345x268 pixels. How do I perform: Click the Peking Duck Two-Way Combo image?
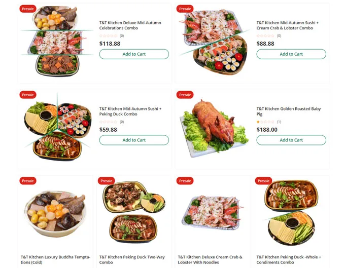click(x=134, y=212)
